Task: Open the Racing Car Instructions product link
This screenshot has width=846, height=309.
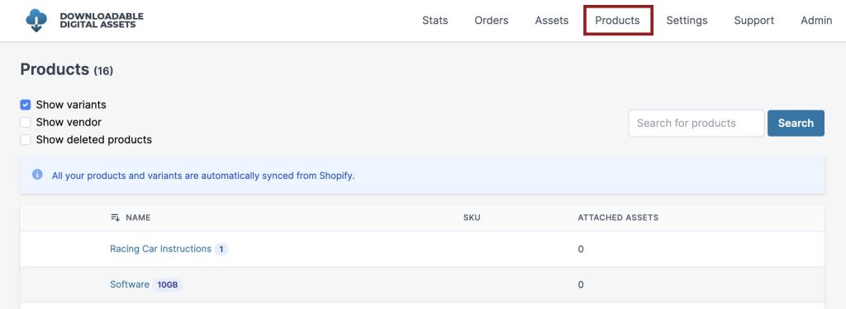Action: pyautogui.click(x=161, y=249)
